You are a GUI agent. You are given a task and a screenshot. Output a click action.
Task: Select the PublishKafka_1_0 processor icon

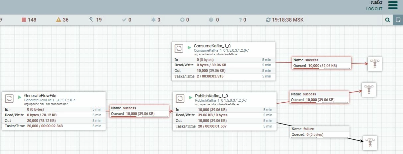pos(180,98)
